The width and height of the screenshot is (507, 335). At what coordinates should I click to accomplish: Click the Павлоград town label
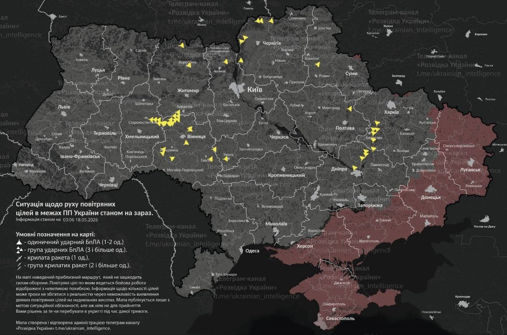pyautogui.click(x=380, y=164)
